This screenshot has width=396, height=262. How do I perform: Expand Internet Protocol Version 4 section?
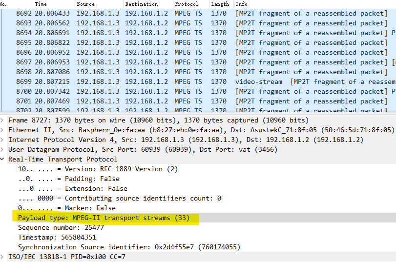(3, 140)
